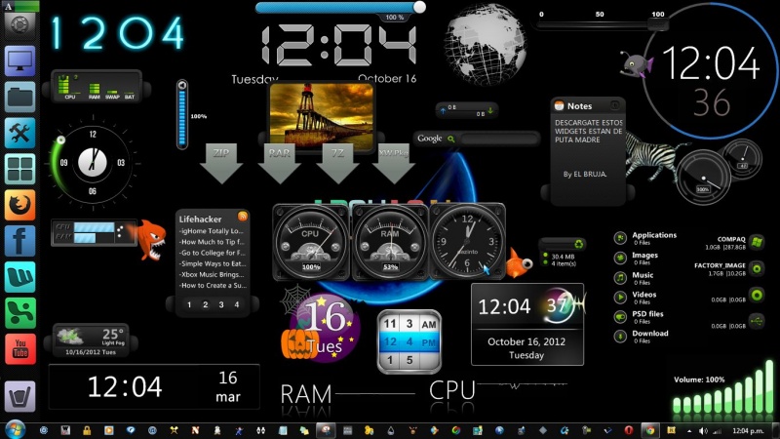Click the RAM gauge reading 53%
780x439 pixels.
pyautogui.click(x=390, y=242)
